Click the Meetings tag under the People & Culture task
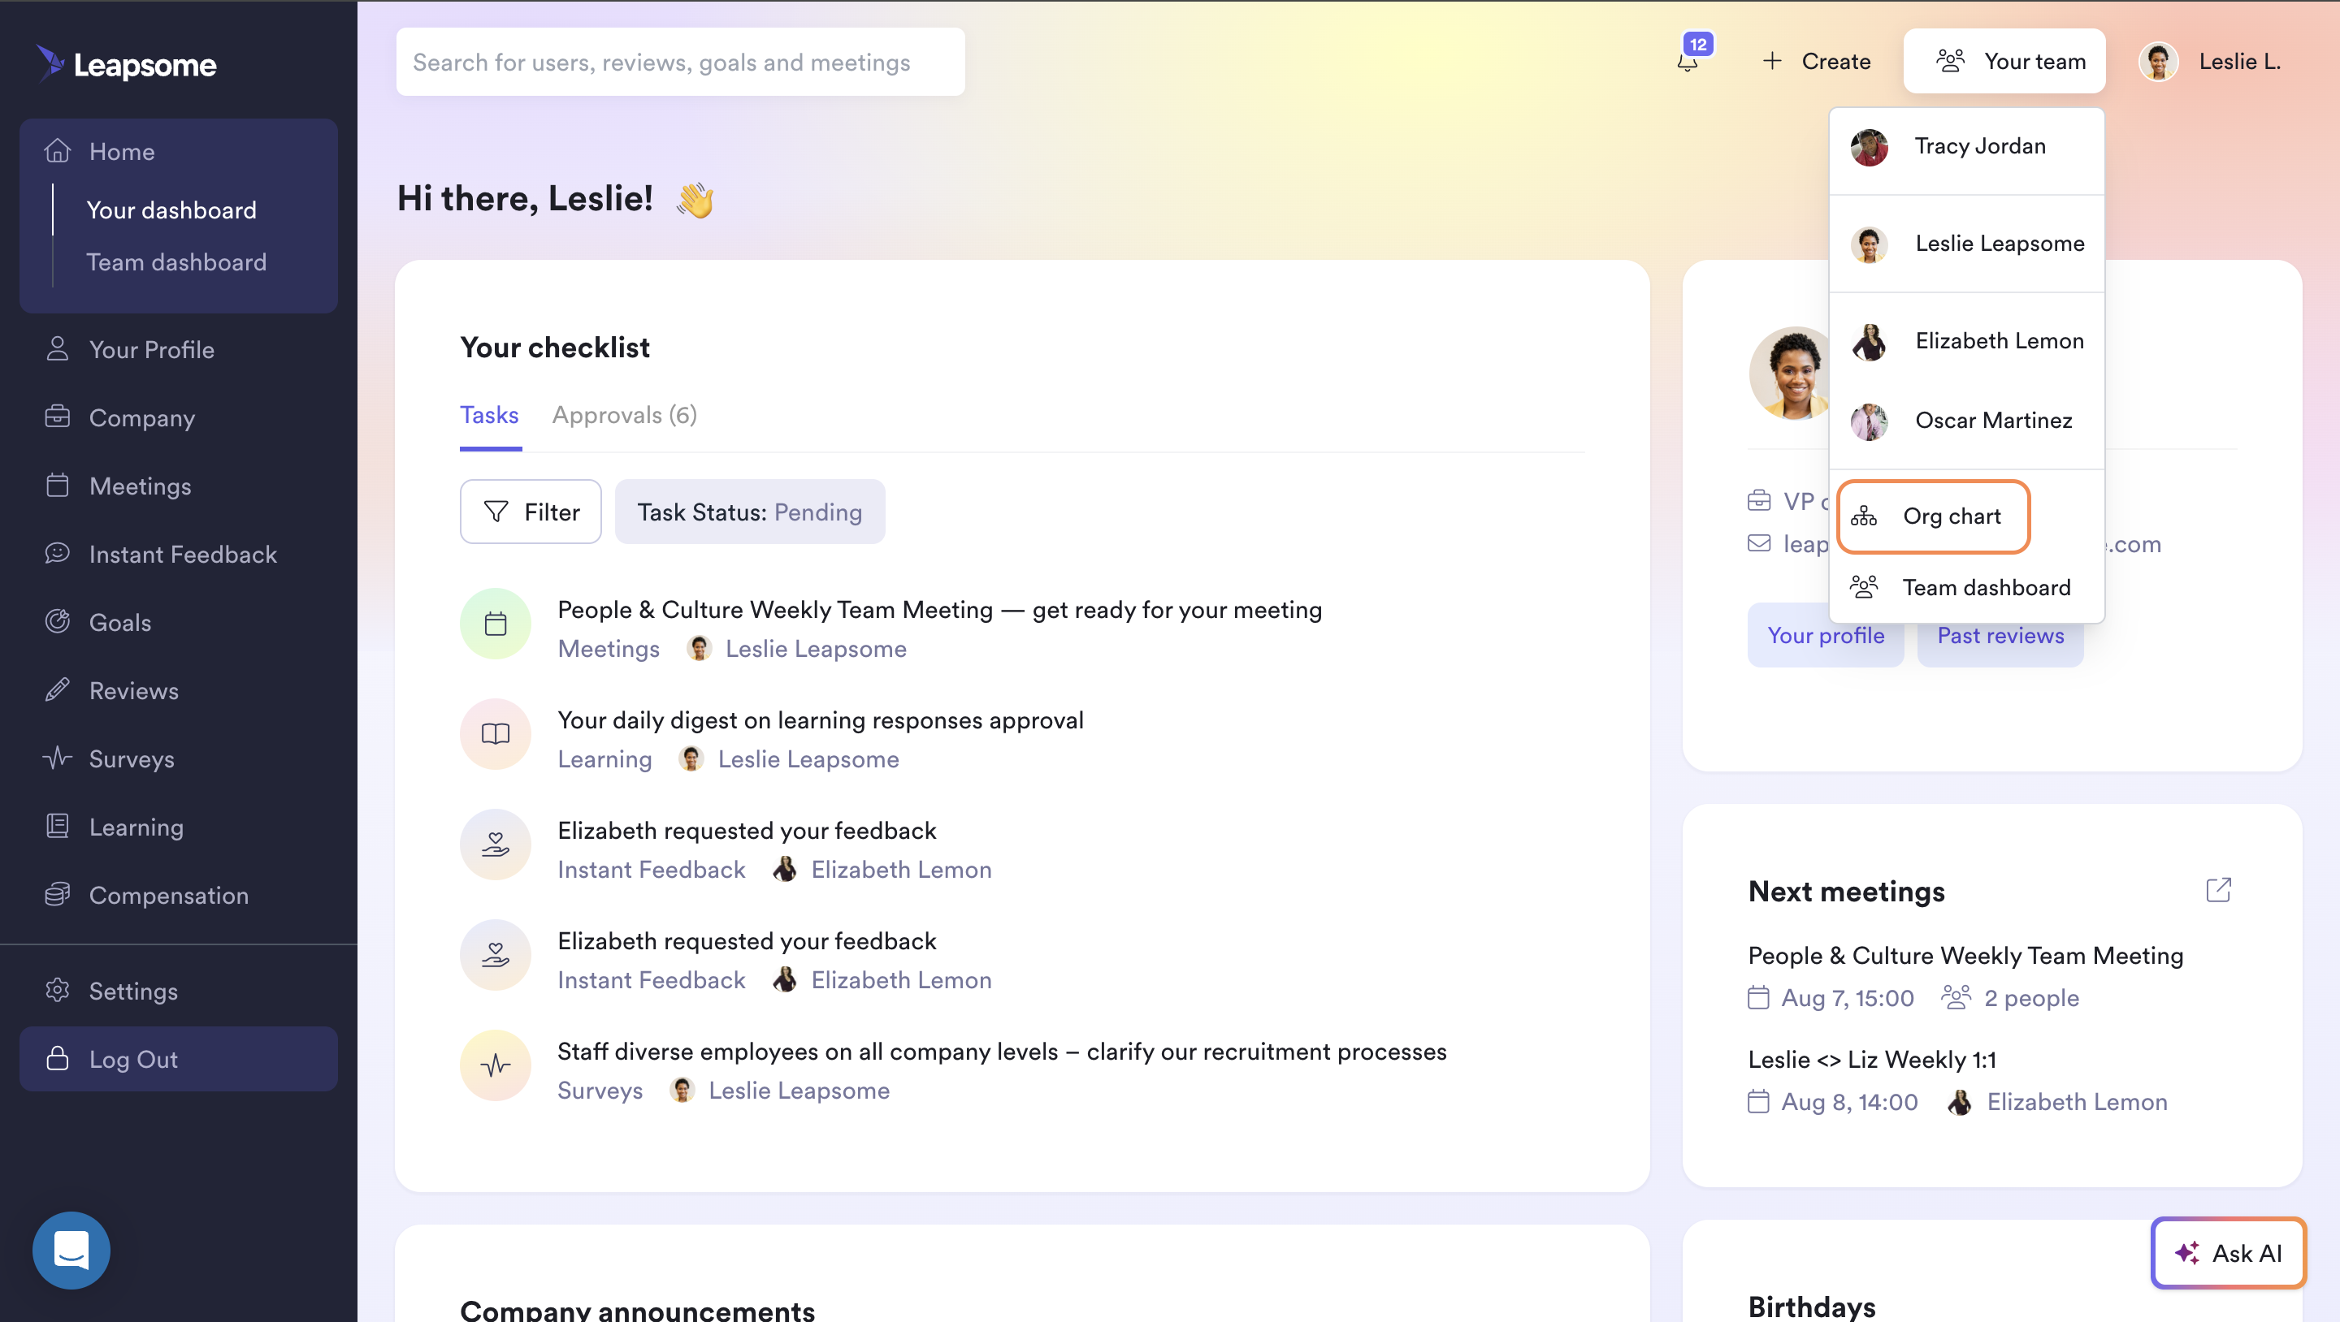Viewport: 2340px width, 1322px height. (x=609, y=648)
